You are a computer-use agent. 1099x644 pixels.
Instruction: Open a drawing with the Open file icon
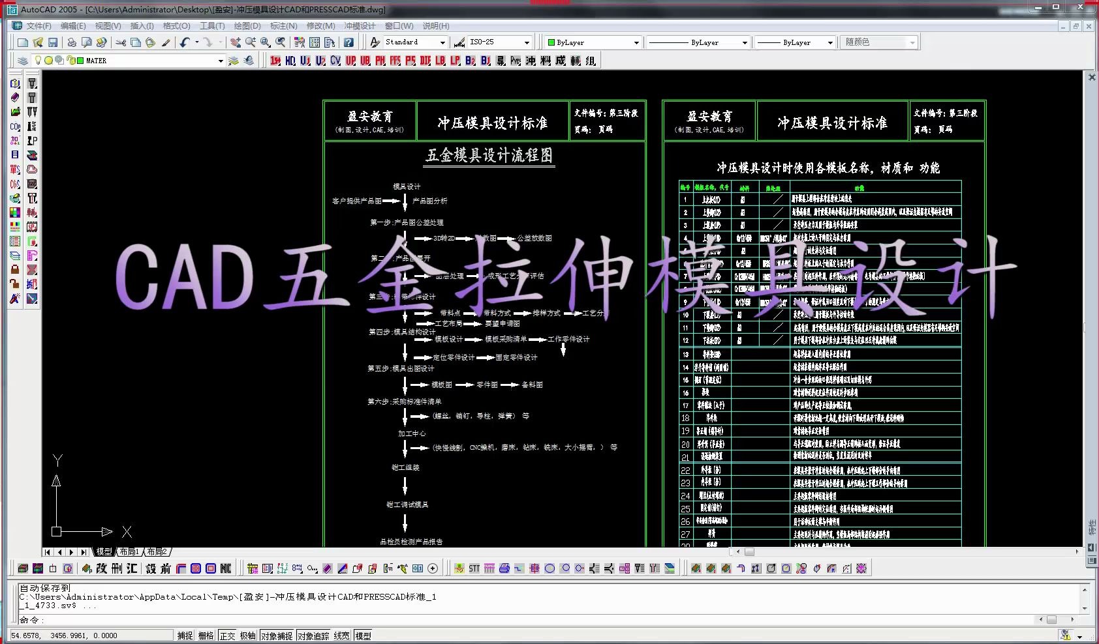pos(39,42)
